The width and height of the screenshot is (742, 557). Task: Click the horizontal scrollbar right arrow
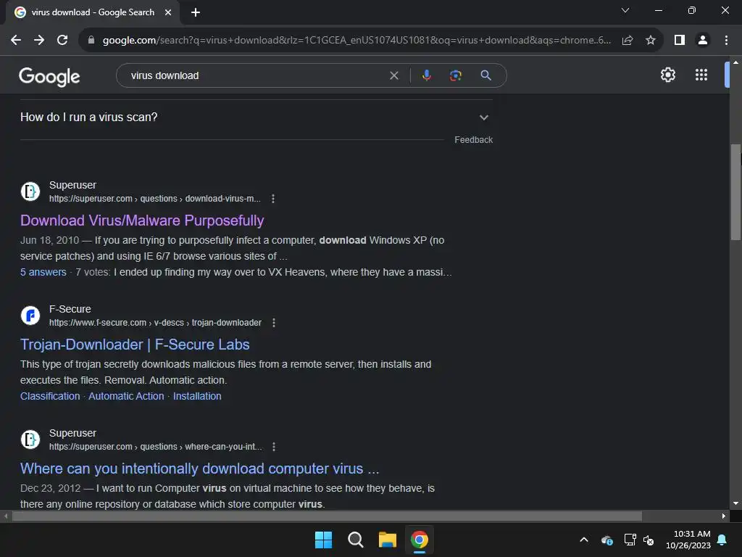click(x=724, y=516)
